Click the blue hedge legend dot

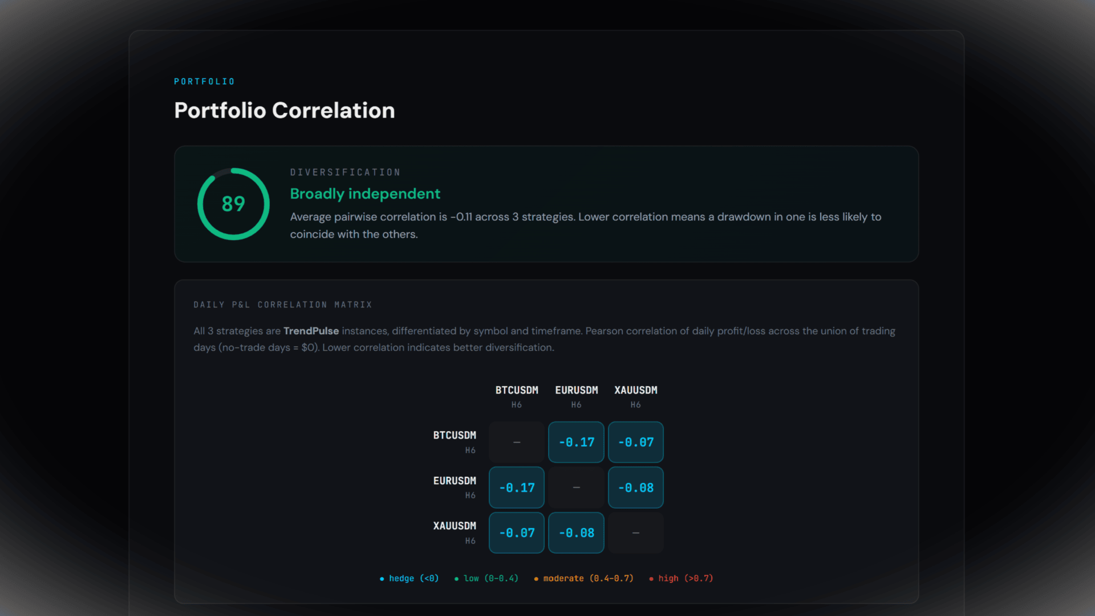coord(382,579)
